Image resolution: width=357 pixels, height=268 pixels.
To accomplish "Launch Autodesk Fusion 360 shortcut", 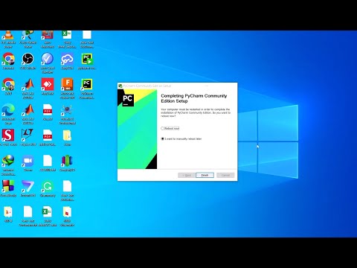I will click(67, 89).
